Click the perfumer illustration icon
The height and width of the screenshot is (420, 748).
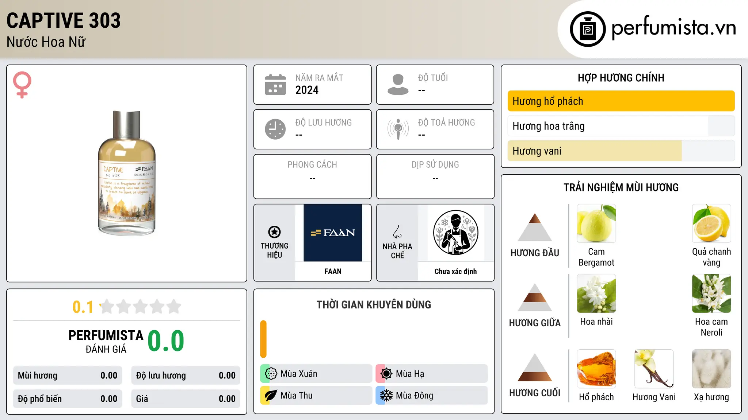coord(455,233)
